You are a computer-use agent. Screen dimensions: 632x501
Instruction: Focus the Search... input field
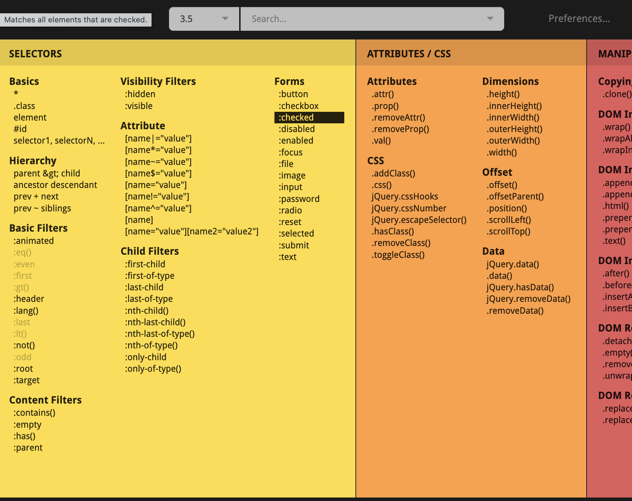coord(372,19)
